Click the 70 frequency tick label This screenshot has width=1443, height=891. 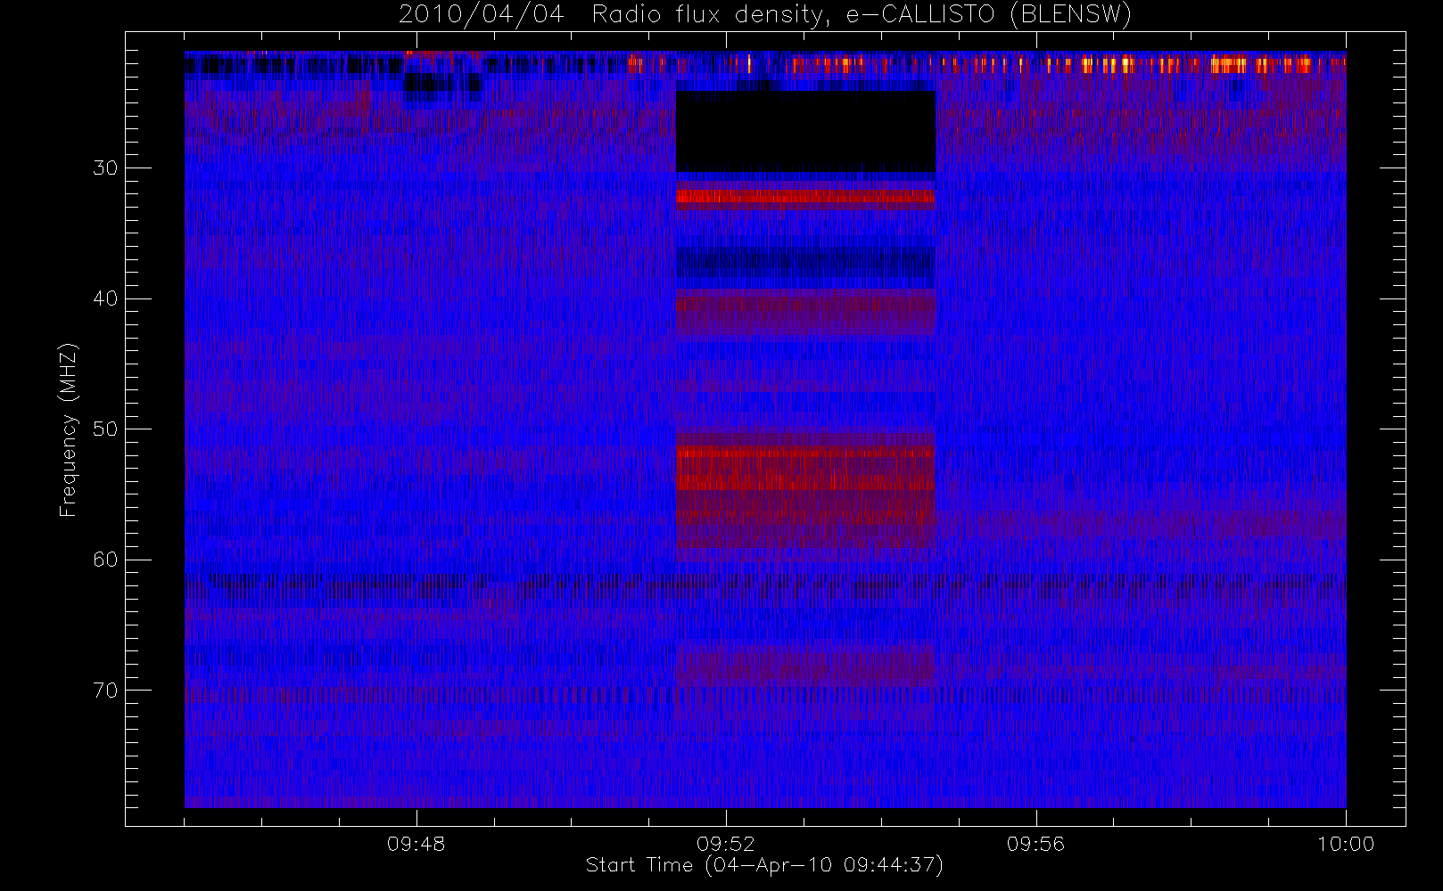(x=105, y=691)
